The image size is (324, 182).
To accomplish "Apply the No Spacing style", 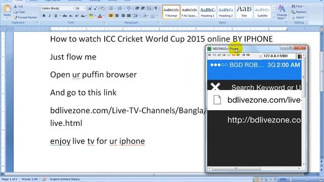I will click(189, 12).
